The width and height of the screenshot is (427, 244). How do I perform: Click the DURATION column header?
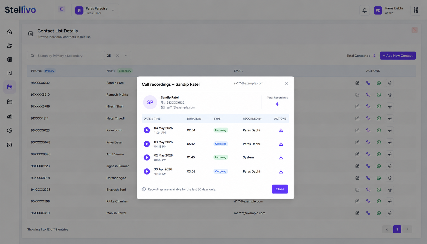click(194, 119)
